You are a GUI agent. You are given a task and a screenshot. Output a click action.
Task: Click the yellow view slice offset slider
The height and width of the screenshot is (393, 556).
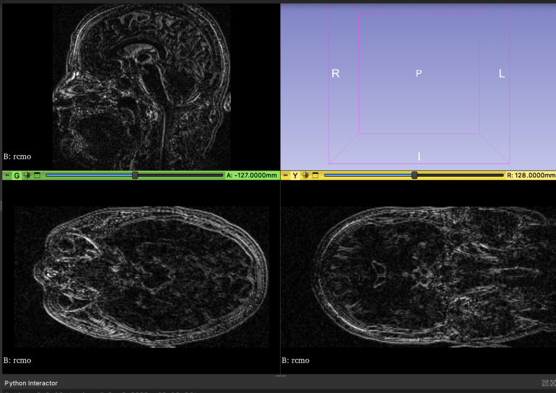coord(414,175)
